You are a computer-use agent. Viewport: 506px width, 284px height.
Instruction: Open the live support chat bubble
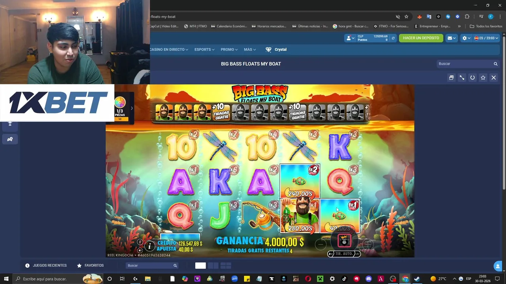tap(498, 266)
